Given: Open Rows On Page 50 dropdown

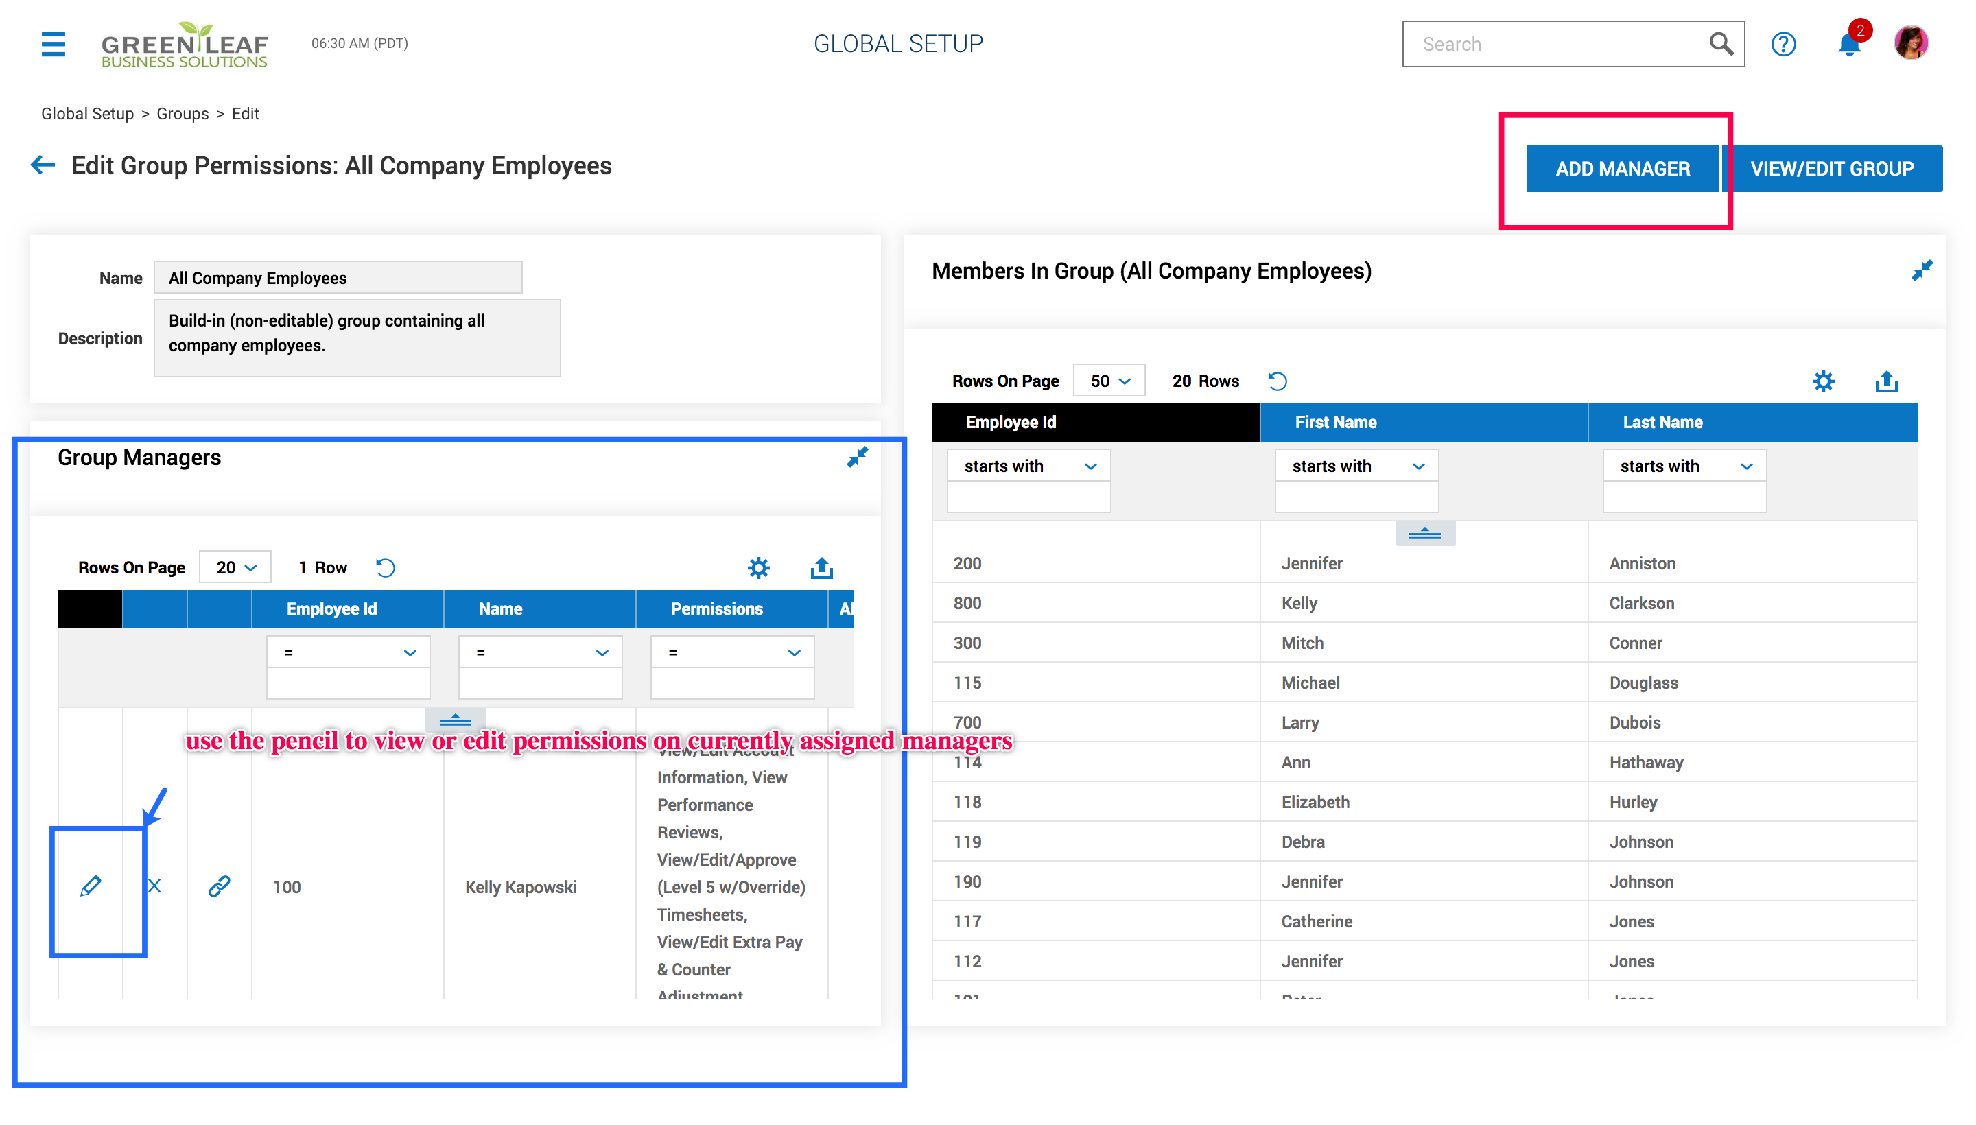Looking at the screenshot, I should tap(1109, 381).
